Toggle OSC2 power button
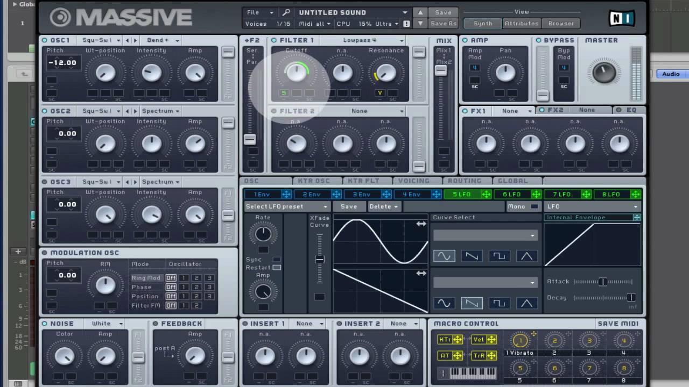Image resolution: width=689 pixels, height=387 pixels. click(x=45, y=111)
